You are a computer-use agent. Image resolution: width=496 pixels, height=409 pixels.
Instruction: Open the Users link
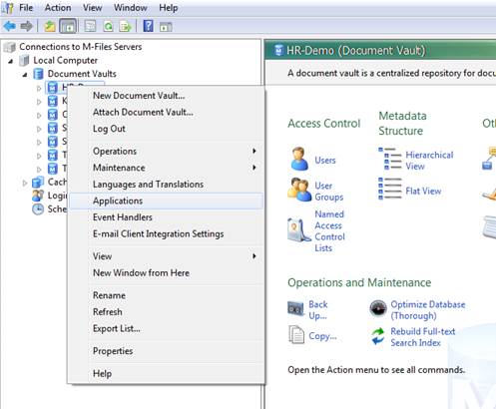click(325, 160)
